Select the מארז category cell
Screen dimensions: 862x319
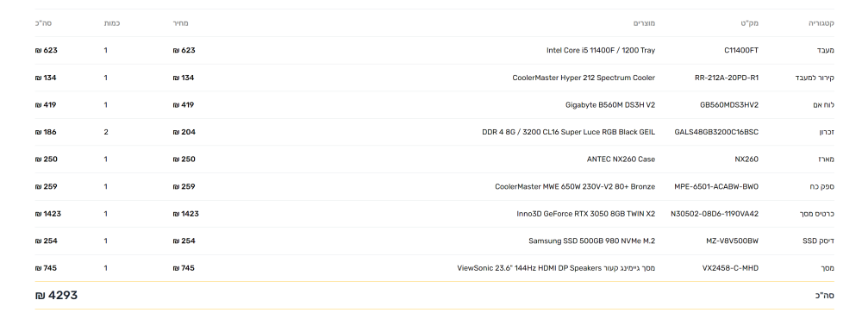pos(826,159)
